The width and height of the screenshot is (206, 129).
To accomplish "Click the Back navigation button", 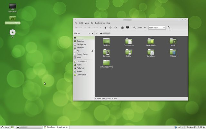I will tap(79, 28).
